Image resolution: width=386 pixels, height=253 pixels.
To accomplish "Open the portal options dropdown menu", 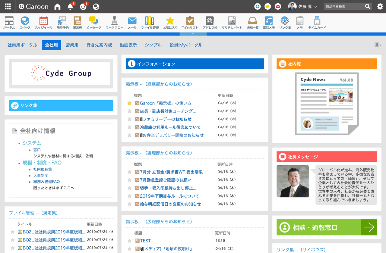I will 378,45.
